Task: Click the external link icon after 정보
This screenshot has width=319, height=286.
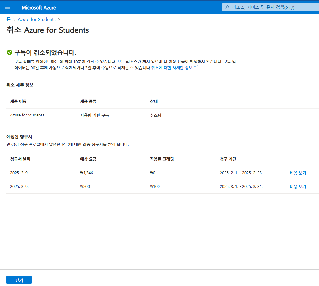Action: click(196, 67)
